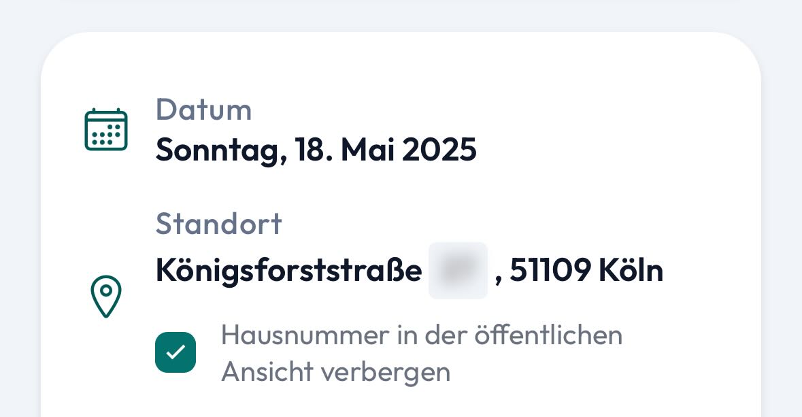Select the 'Datum' field label
The width and height of the screenshot is (802, 417).
(x=203, y=110)
